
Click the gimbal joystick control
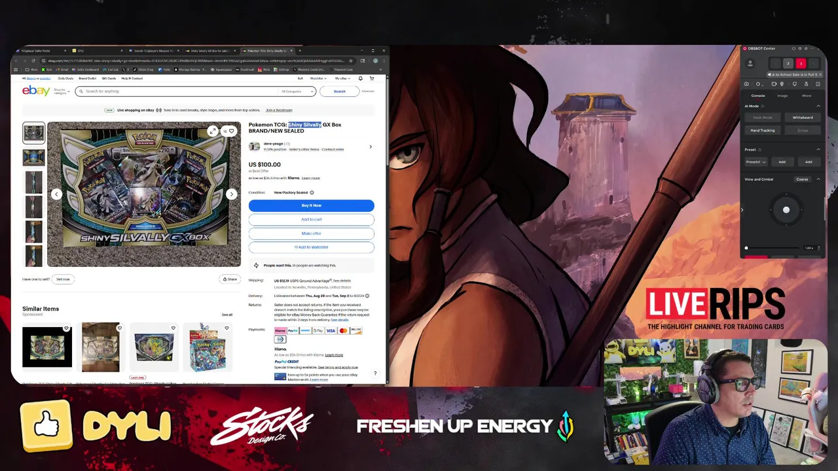(x=786, y=210)
